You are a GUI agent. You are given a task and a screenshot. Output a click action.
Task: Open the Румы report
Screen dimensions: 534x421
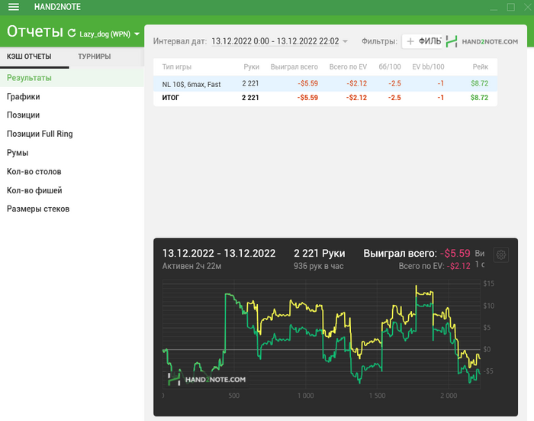pos(72,153)
